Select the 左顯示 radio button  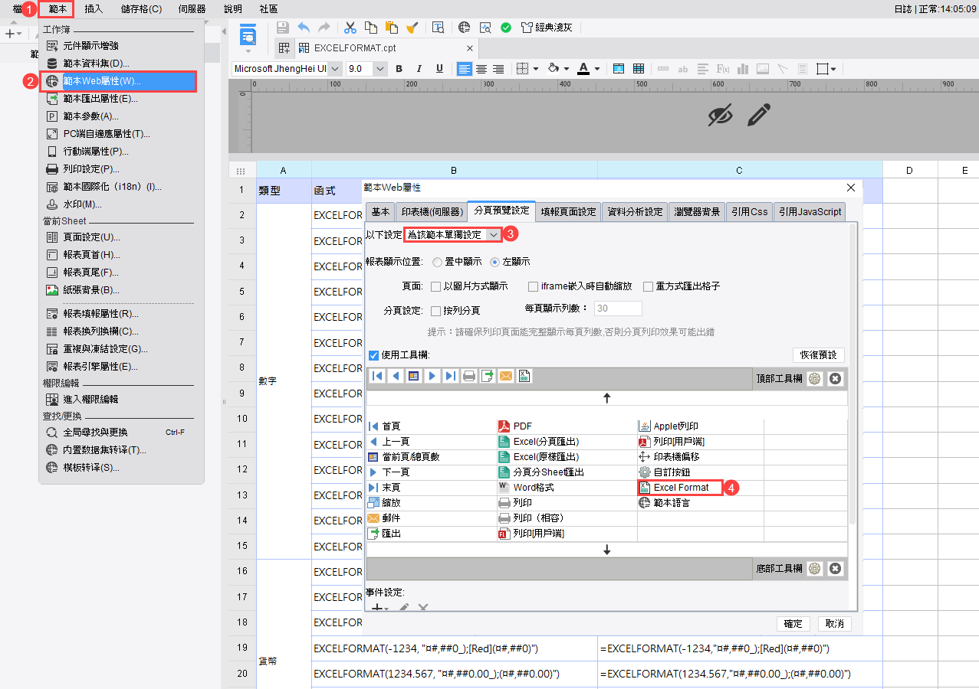494,262
